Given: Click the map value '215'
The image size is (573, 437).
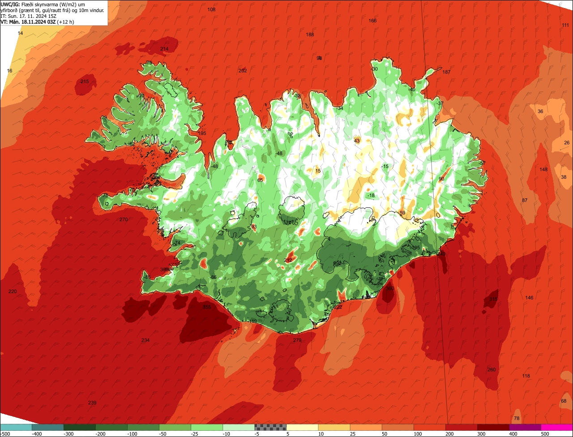Looking at the screenshot, I should 85,81.
